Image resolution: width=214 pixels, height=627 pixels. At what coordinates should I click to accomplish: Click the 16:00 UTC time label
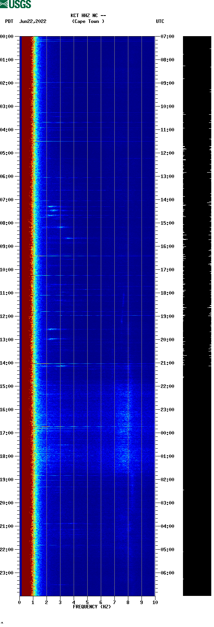pos(167,246)
